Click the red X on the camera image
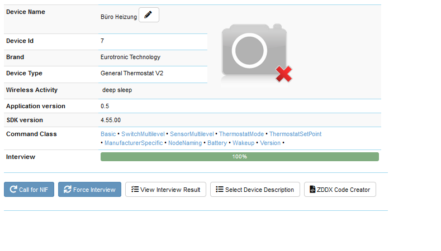This screenshot has width=441, height=251. 284,74
